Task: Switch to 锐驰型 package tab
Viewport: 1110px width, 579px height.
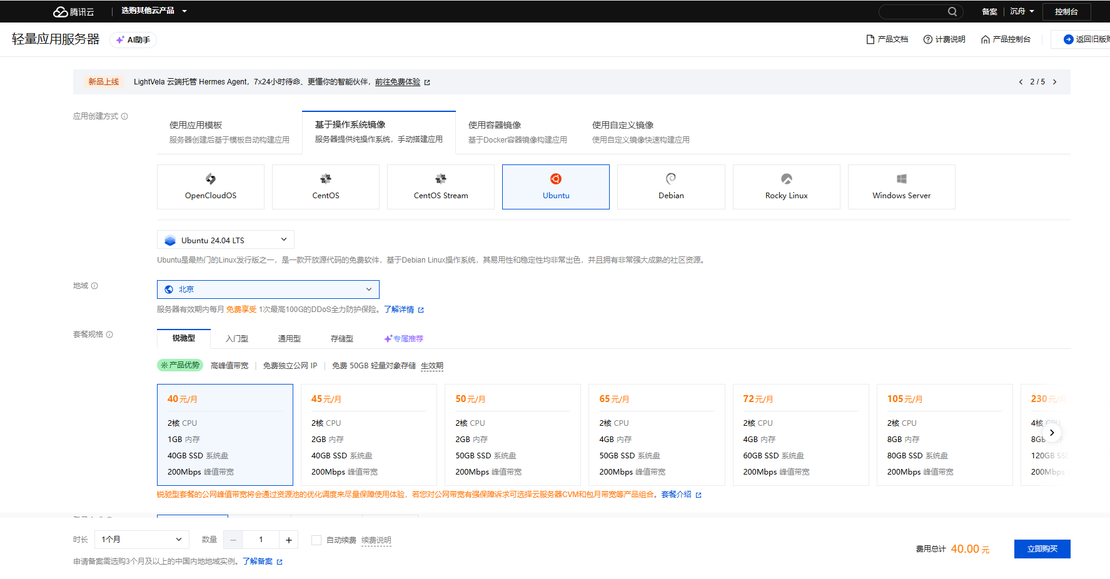Action: [x=184, y=338]
